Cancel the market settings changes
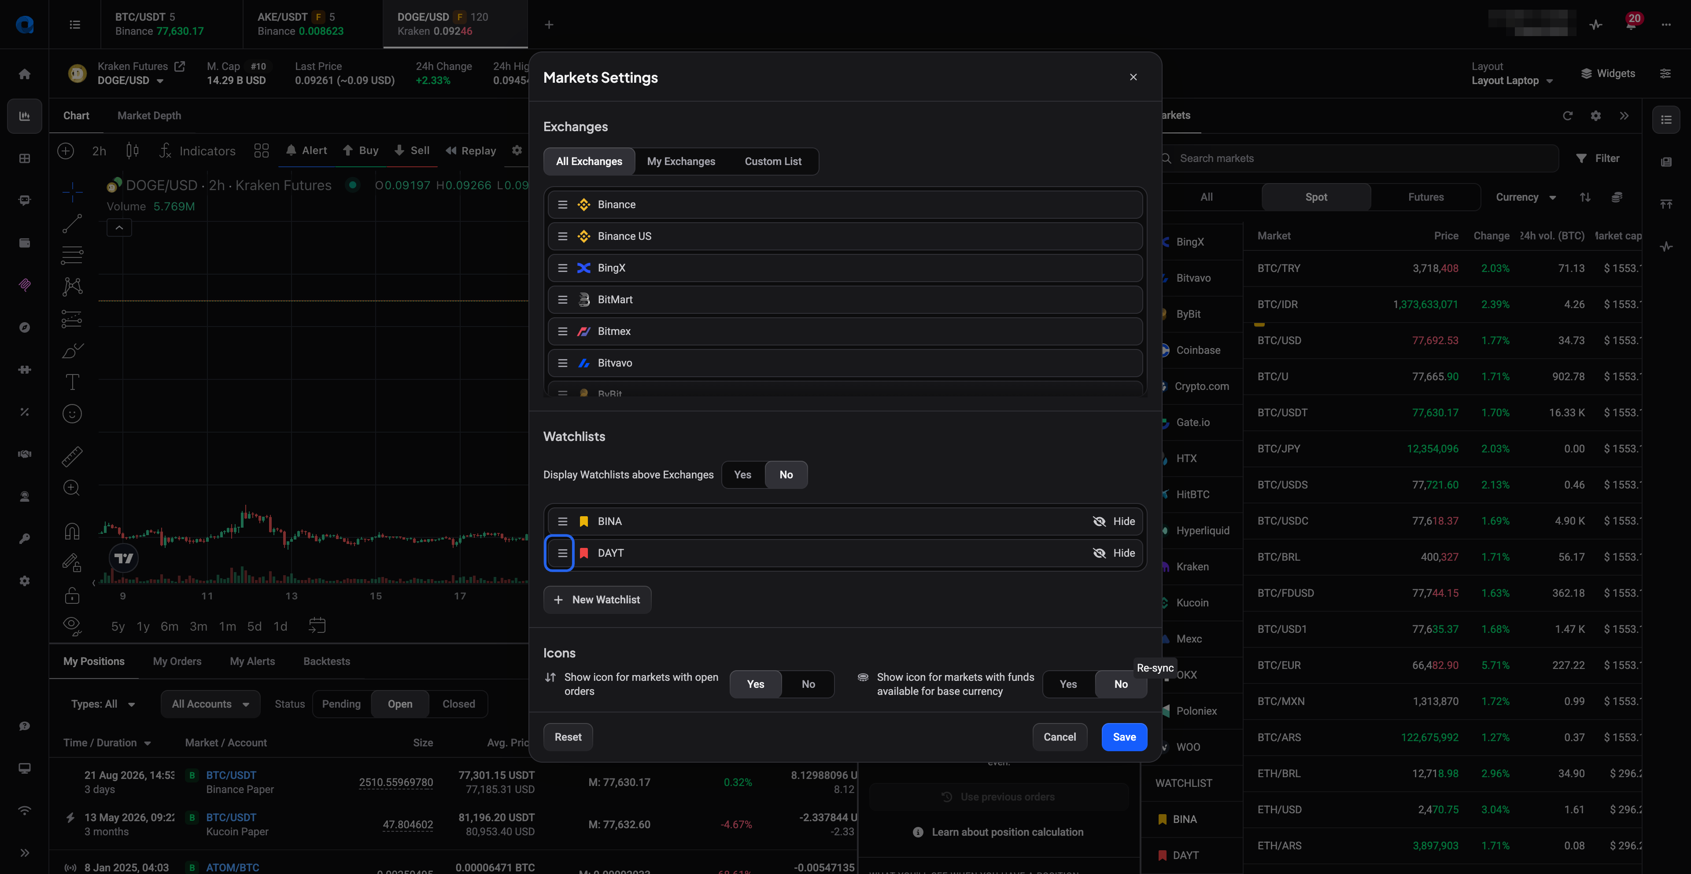1691x874 pixels. pos(1060,737)
